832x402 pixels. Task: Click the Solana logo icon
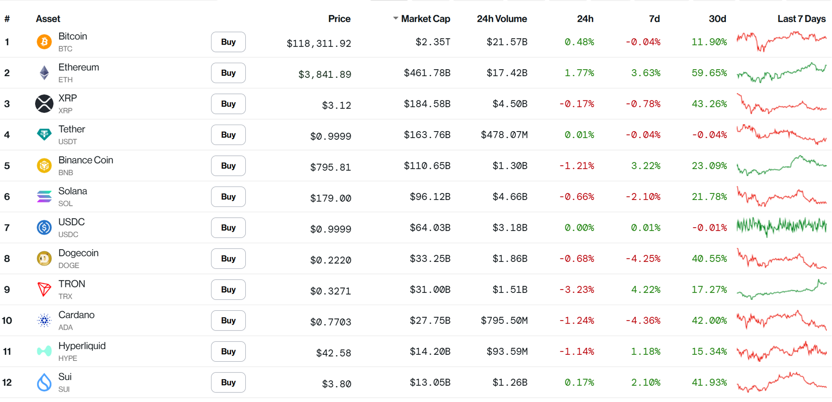click(x=44, y=196)
